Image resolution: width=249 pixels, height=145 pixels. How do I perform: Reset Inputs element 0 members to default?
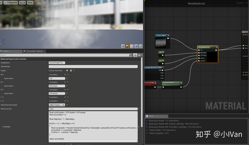68,75
